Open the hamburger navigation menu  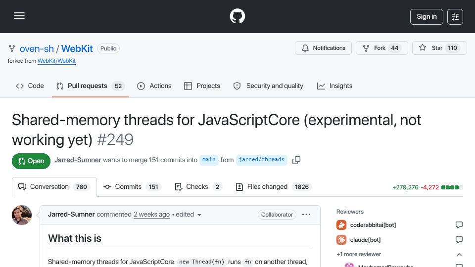click(19, 16)
